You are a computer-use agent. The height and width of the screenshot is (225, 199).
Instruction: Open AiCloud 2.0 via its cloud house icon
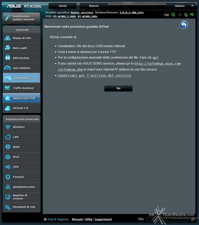tap(8, 108)
